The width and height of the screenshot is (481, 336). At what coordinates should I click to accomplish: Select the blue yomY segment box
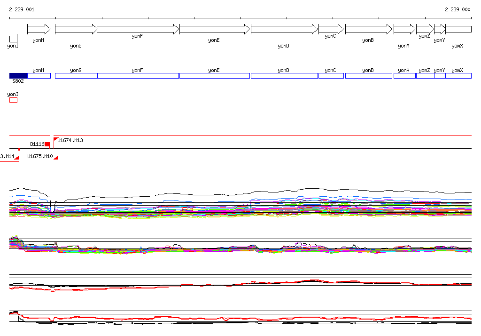tap(440, 76)
